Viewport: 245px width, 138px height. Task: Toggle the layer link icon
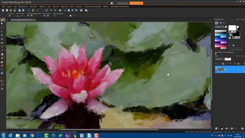(x=235, y=63)
